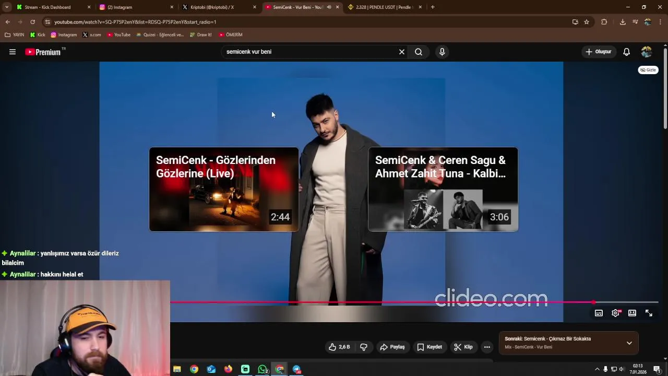Toggle subtitles on the video player

(599, 313)
